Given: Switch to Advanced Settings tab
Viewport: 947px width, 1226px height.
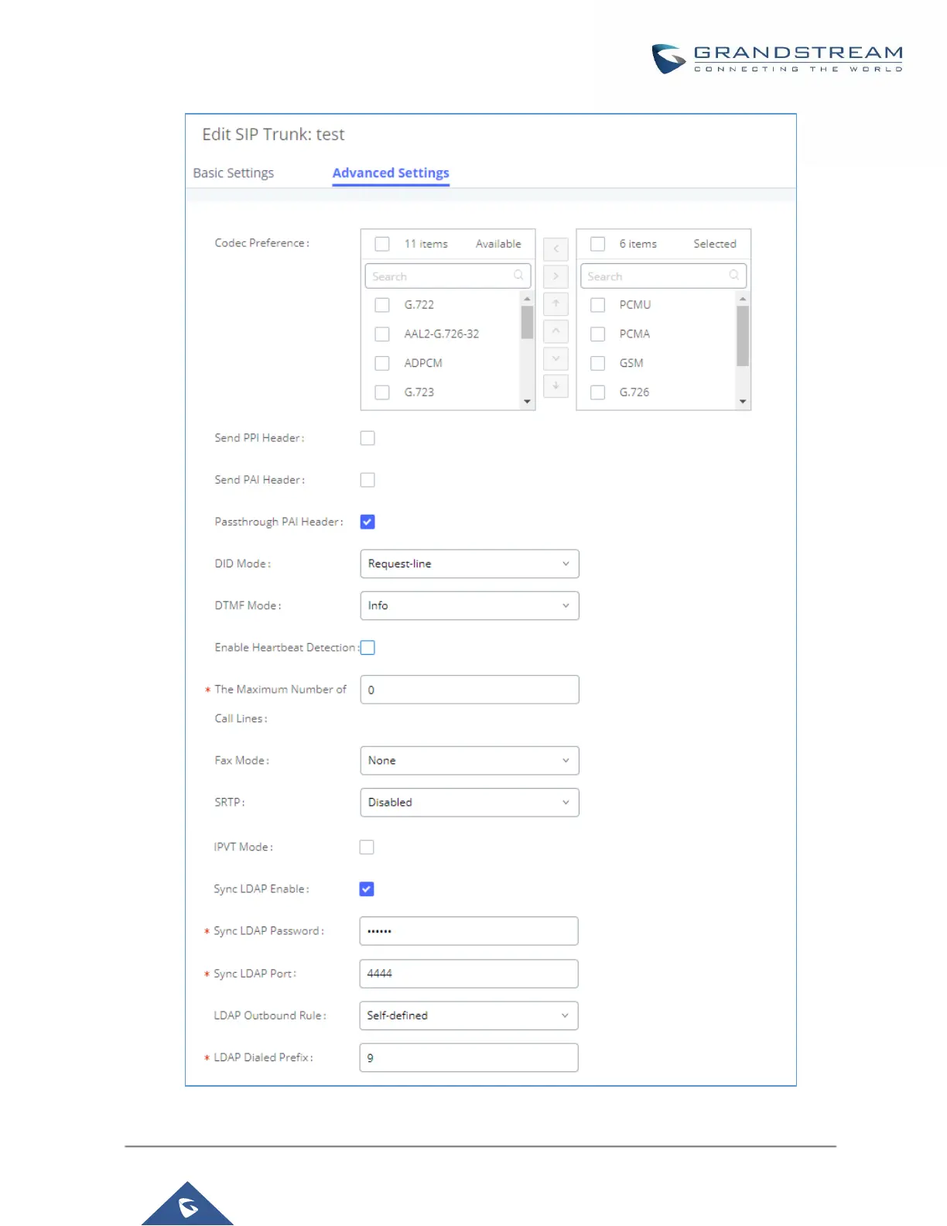Looking at the screenshot, I should tap(391, 173).
